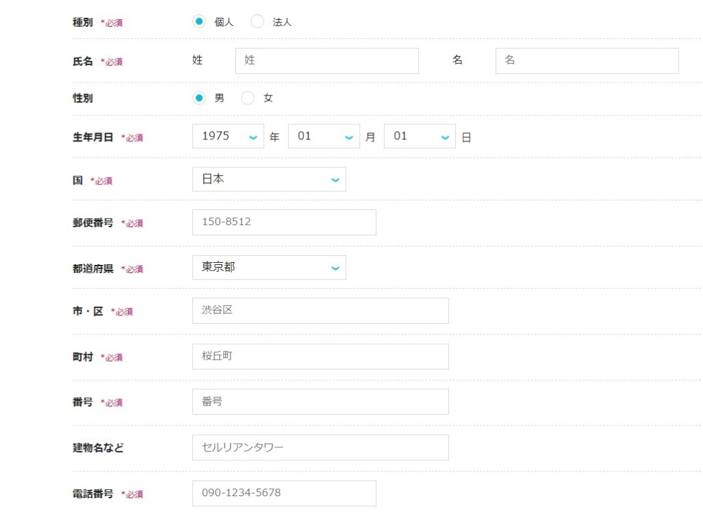Screen dimensions: 703x514
Task: Choose 女 for gender
Action: coord(247,97)
